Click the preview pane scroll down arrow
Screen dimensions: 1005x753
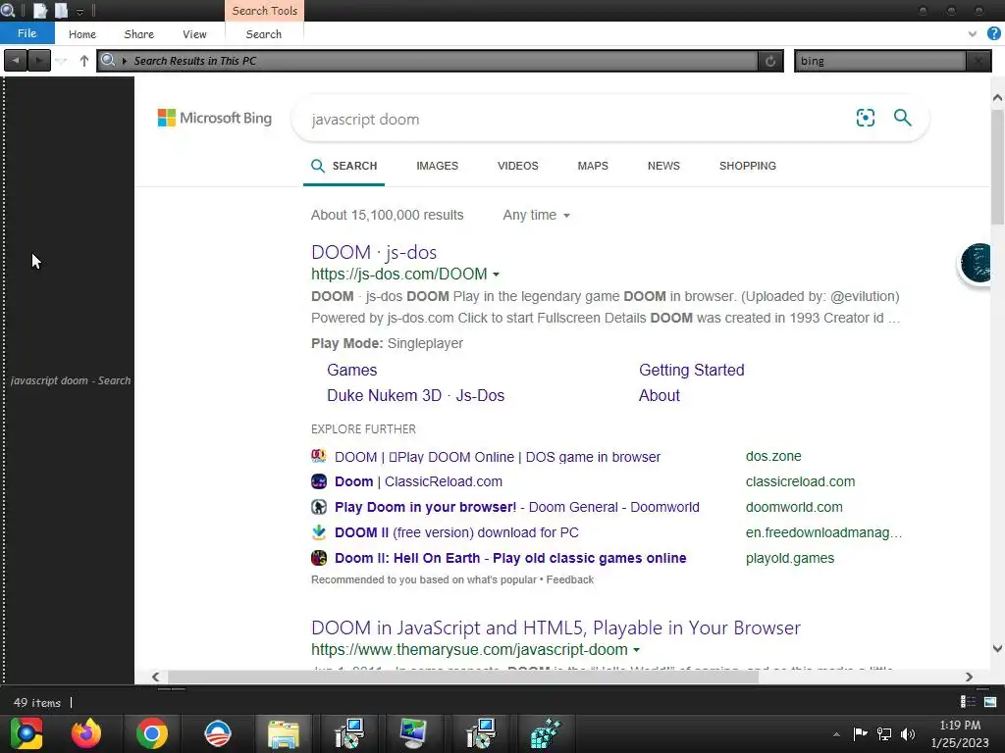pyautogui.click(x=997, y=649)
